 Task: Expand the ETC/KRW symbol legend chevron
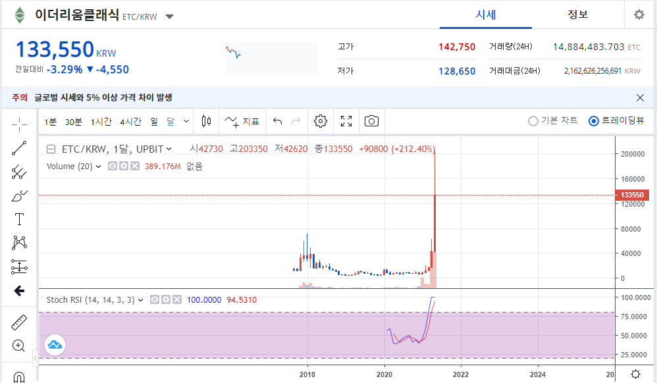pyautogui.click(x=169, y=149)
